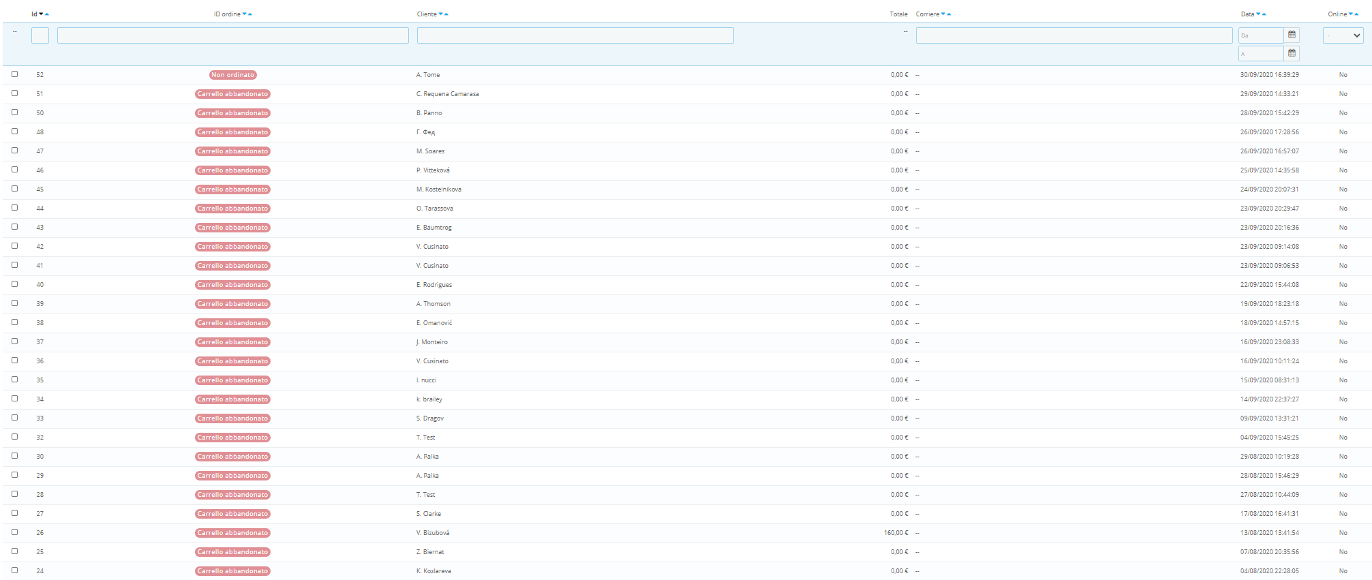Sort Cliente column ascending
The image size is (1372, 580).
coord(446,14)
